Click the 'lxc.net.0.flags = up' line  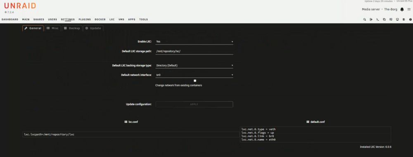258,133
